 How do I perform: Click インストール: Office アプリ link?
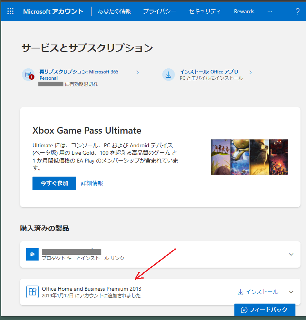(x=209, y=72)
